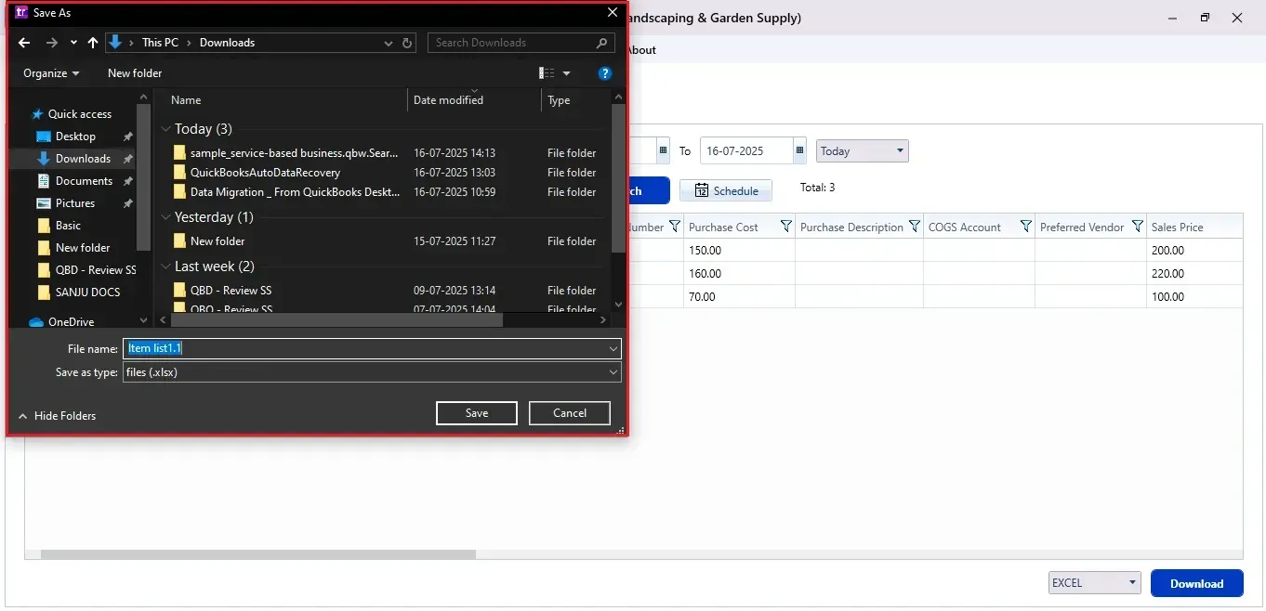Open the Organize menu

pos(51,73)
